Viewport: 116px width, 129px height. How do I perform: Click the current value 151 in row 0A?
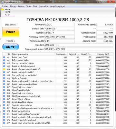[x=65, y=81]
